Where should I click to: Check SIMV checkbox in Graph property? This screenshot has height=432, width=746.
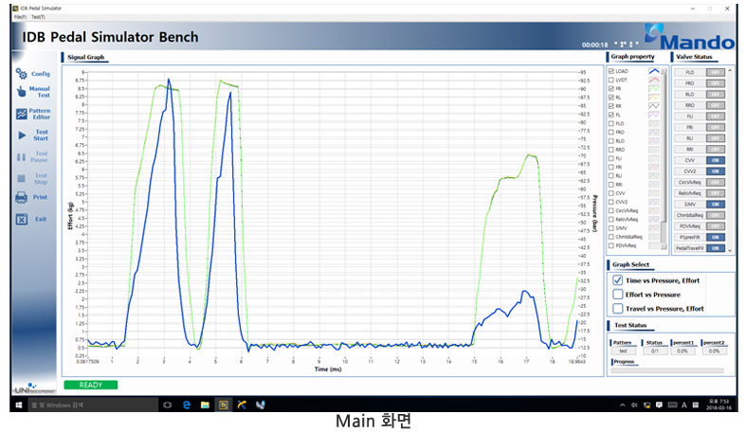click(611, 228)
